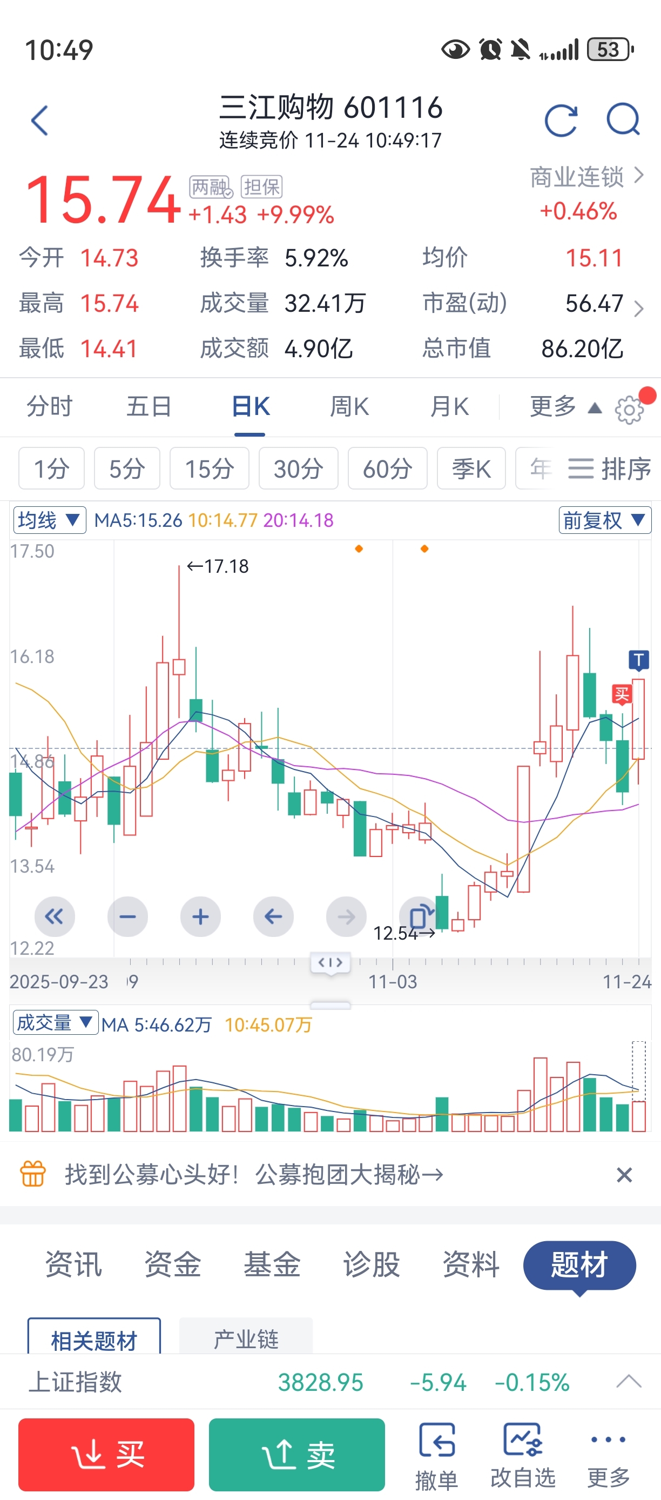This screenshot has height=1500, width=661.
Task: Switch to the 资金 tab
Action: click(x=172, y=1265)
